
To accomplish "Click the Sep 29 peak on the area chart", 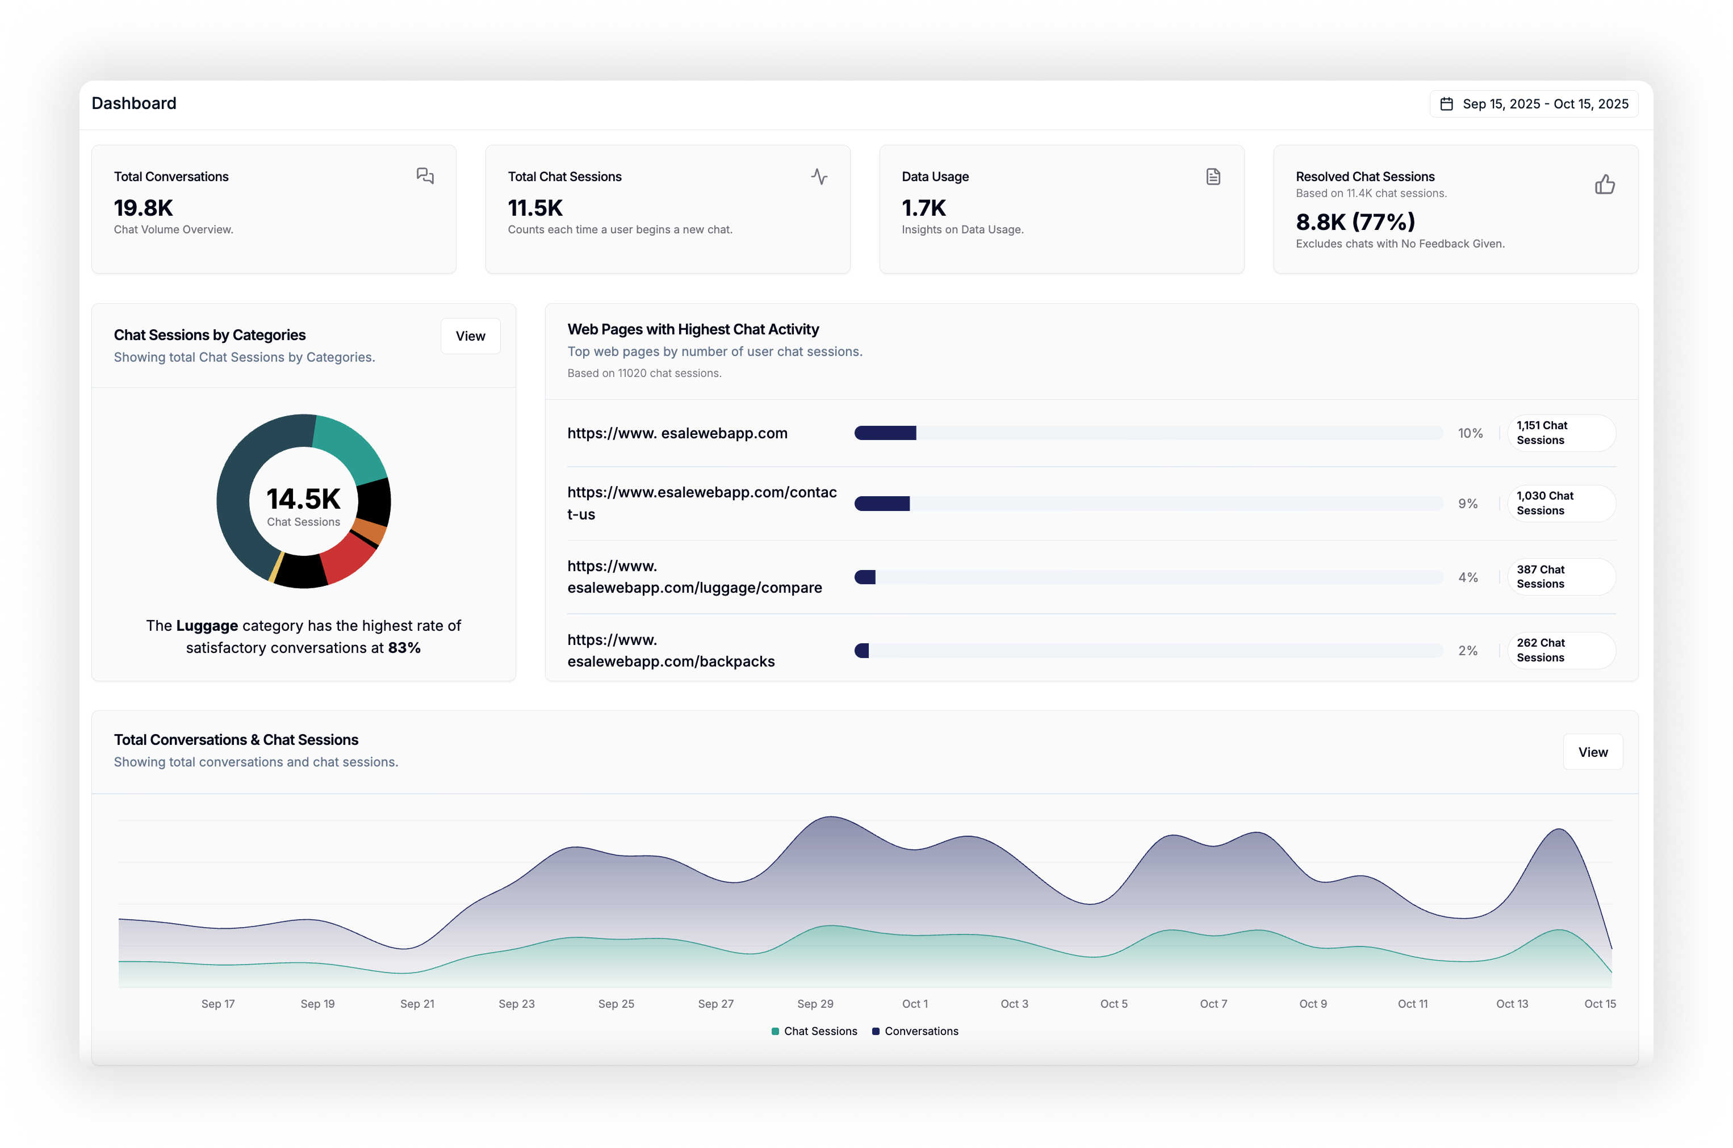I will (x=830, y=817).
